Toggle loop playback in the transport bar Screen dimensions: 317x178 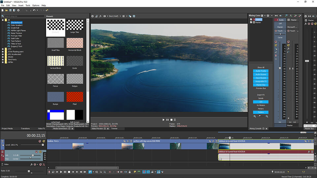pos(53,172)
